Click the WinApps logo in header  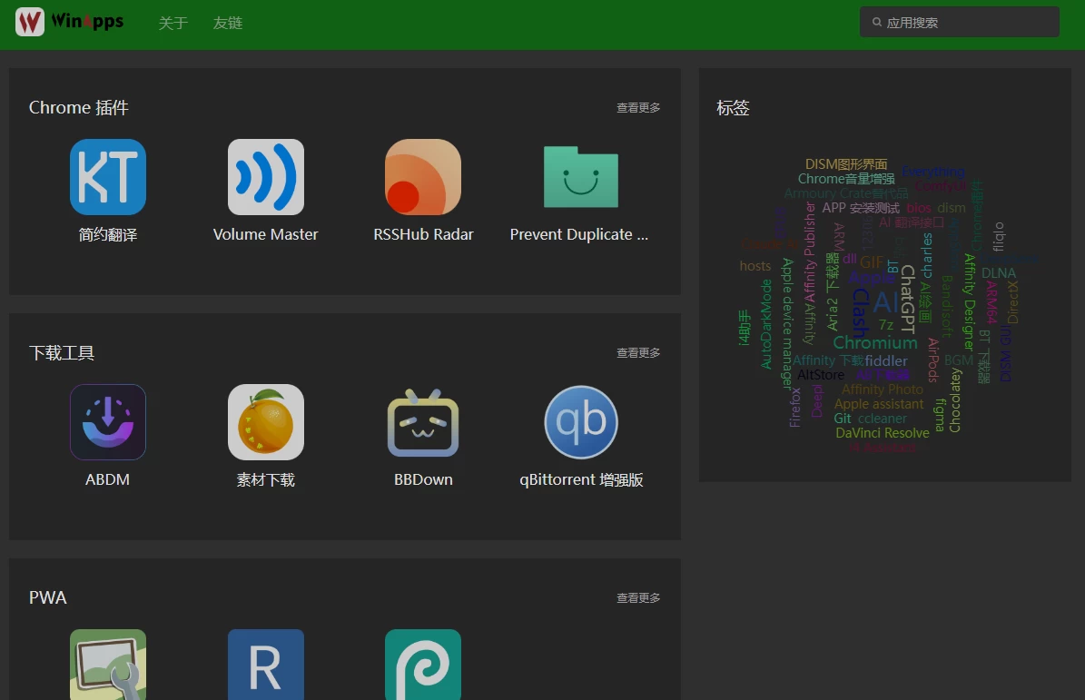pos(70,22)
